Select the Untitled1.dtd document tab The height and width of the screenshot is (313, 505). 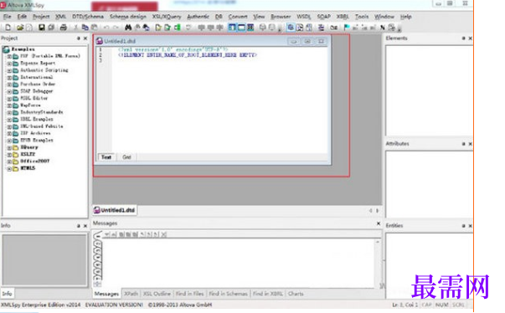point(115,210)
